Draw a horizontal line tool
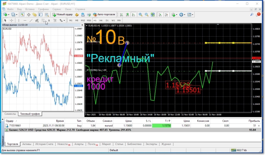The width and height of the screenshot is (265, 155). click(25, 21)
